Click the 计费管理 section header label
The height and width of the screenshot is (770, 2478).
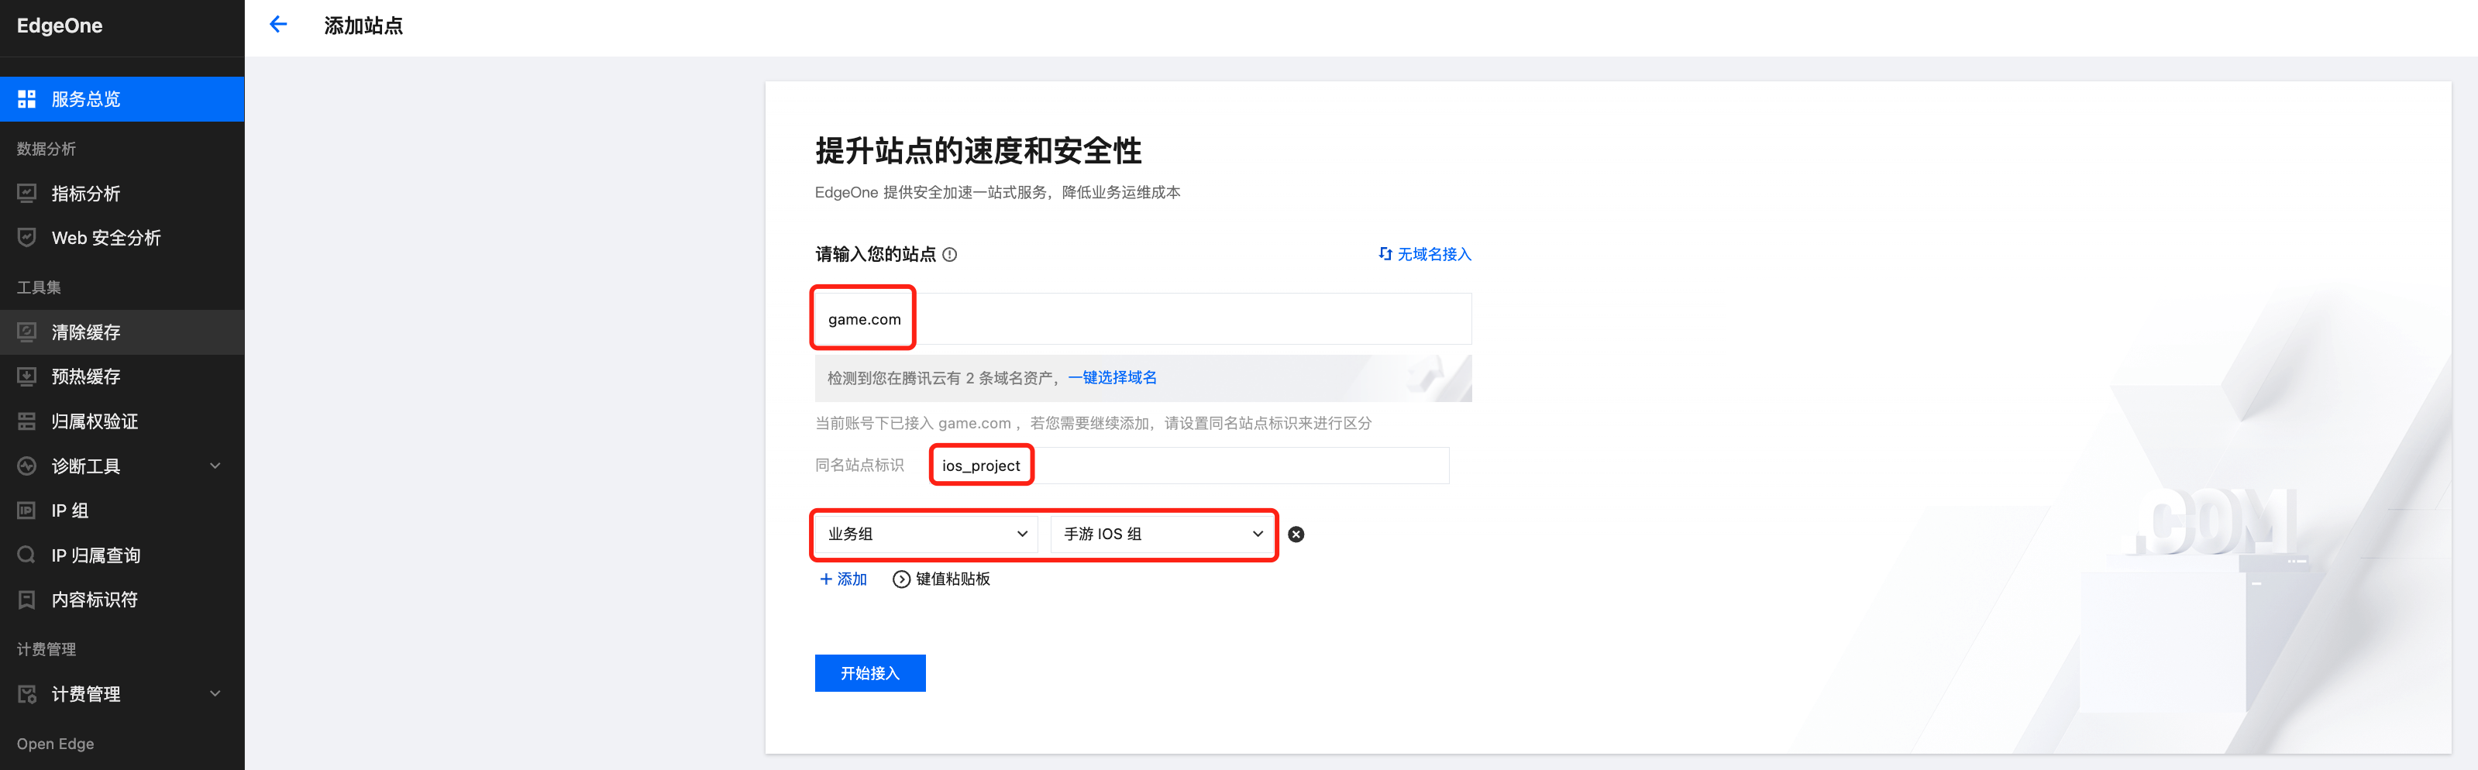click(x=46, y=650)
